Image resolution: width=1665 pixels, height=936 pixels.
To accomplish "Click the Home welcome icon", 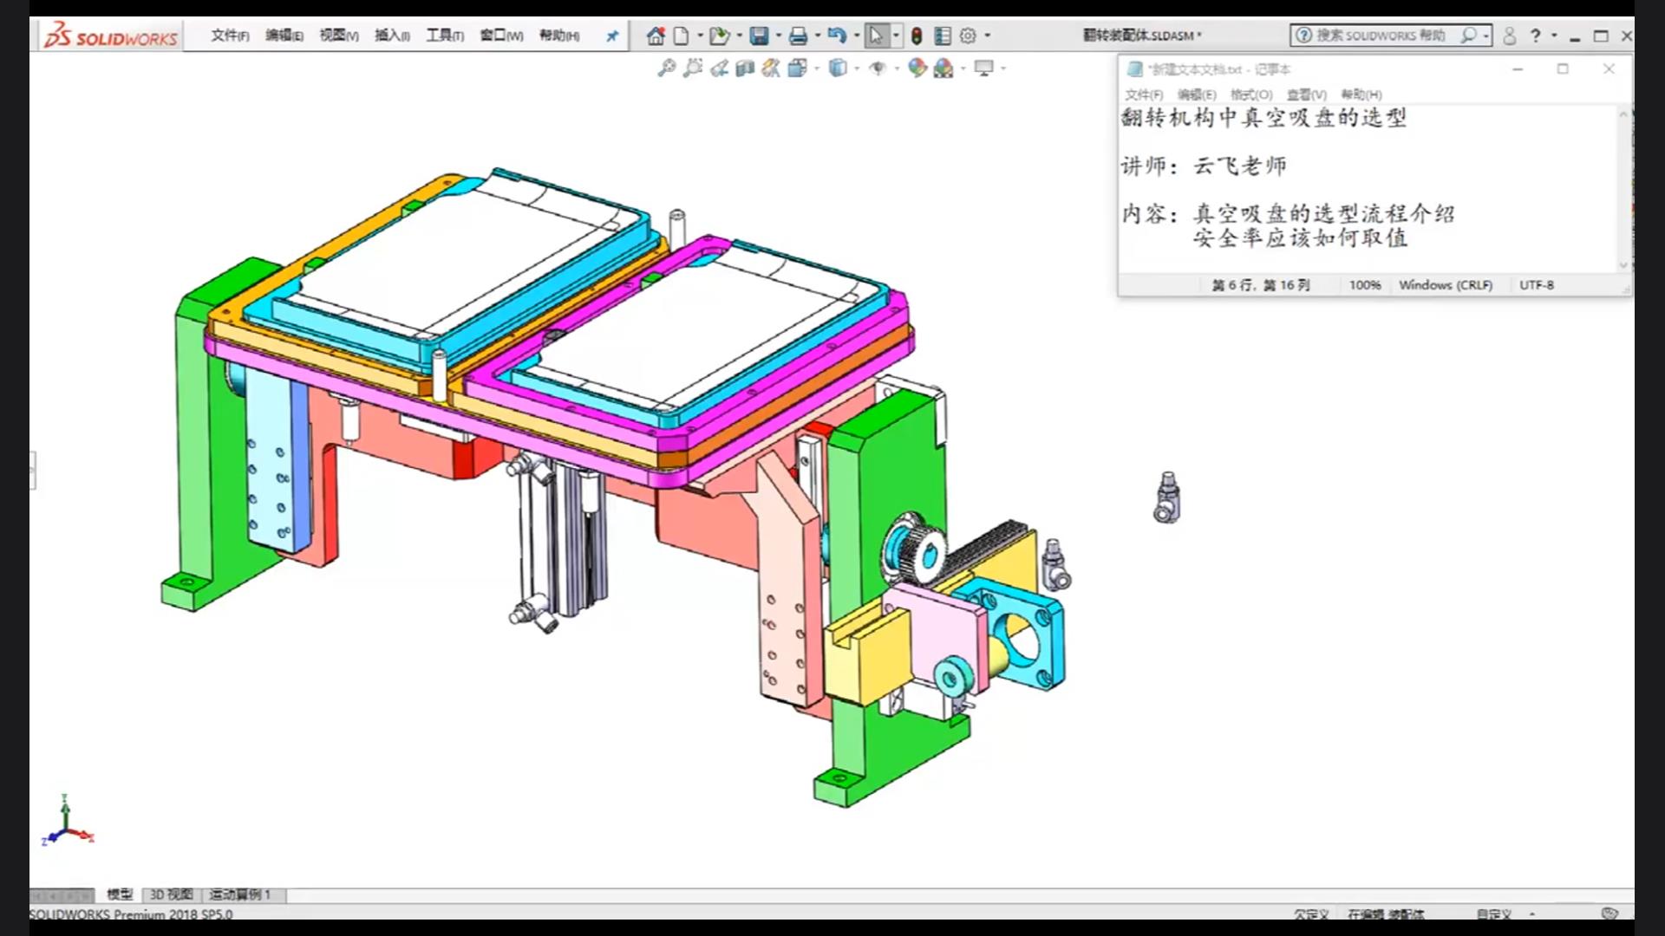I will 656,36.
